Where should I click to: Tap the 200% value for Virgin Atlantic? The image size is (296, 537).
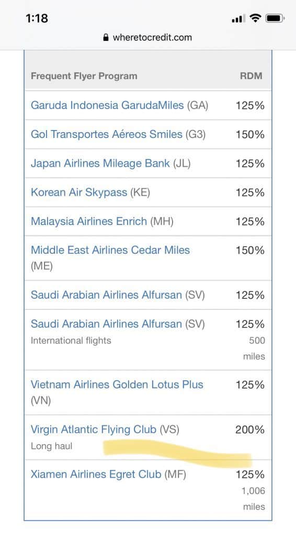[x=250, y=429]
